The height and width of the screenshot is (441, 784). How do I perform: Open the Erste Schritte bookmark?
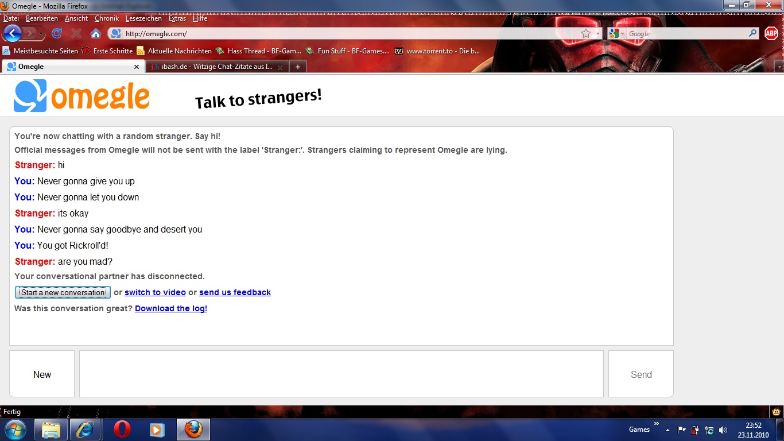[x=107, y=51]
